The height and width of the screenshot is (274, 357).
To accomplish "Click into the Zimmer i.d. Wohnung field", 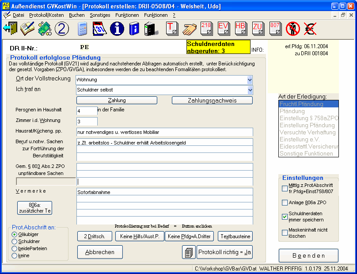I will pyautogui.click(x=87, y=121).
